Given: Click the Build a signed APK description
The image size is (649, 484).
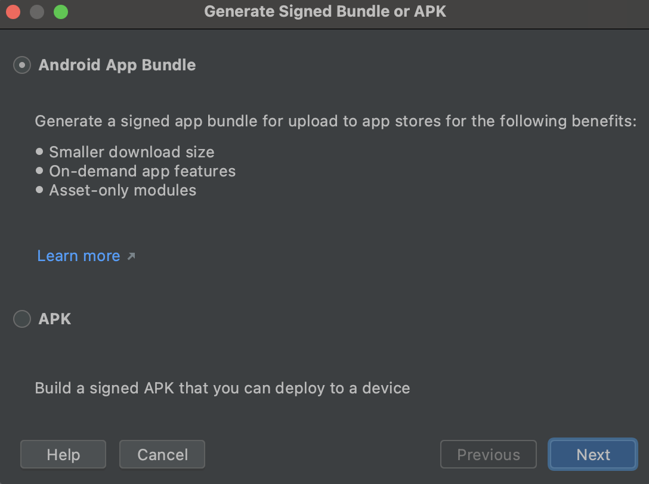Looking at the screenshot, I should click(222, 388).
